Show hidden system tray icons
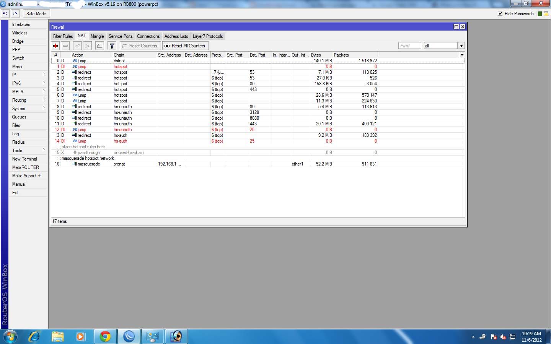This screenshot has height=344, width=551. click(473, 337)
